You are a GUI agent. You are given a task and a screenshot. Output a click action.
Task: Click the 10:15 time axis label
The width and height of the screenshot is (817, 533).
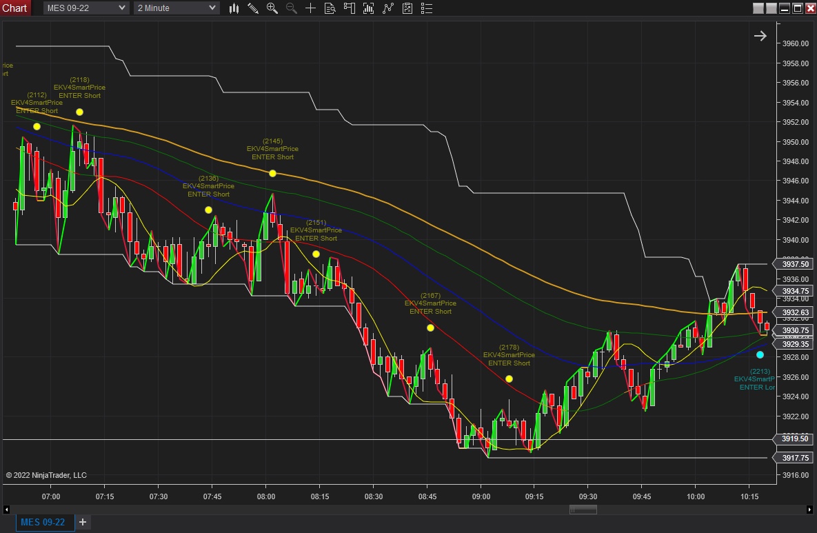pyautogui.click(x=749, y=496)
